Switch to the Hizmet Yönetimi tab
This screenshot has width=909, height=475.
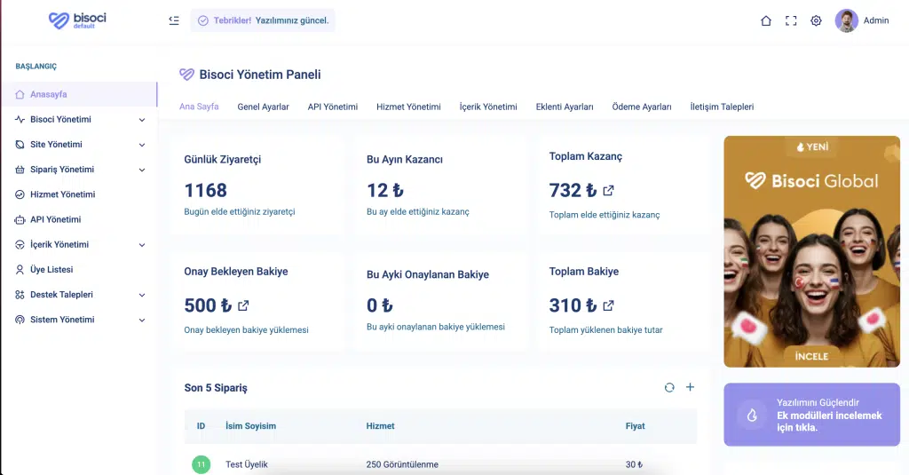click(x=408, y=107)
